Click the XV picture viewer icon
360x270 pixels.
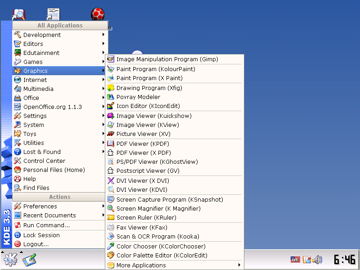pyautogui.click(x=111, y=134)
